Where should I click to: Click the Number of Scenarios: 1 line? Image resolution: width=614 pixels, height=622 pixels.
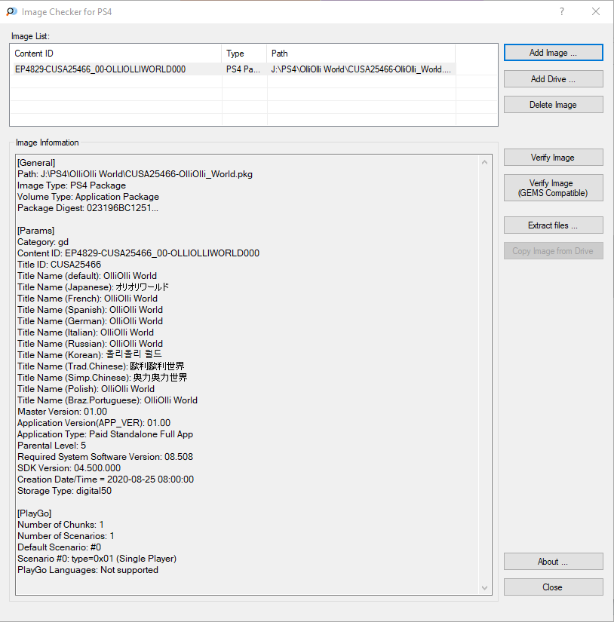click(x=66, y=536)
